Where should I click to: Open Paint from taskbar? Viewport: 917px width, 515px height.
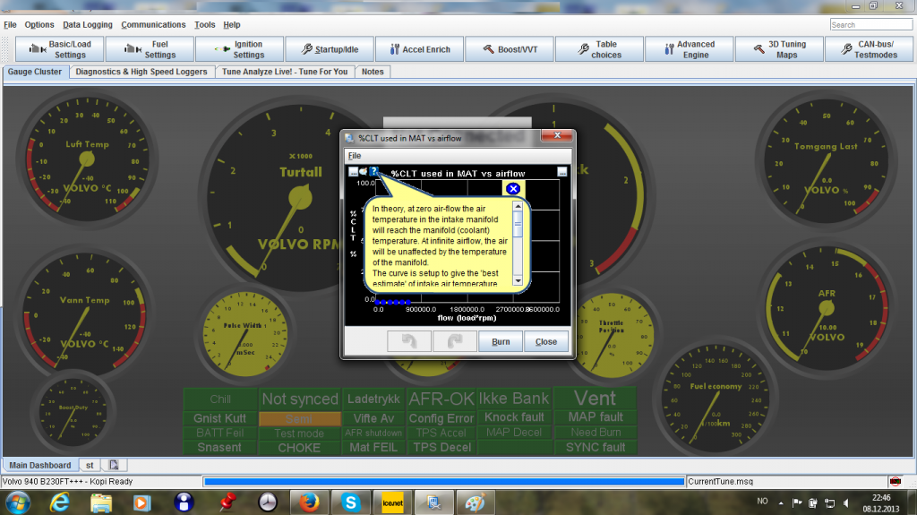coord(475,502)
